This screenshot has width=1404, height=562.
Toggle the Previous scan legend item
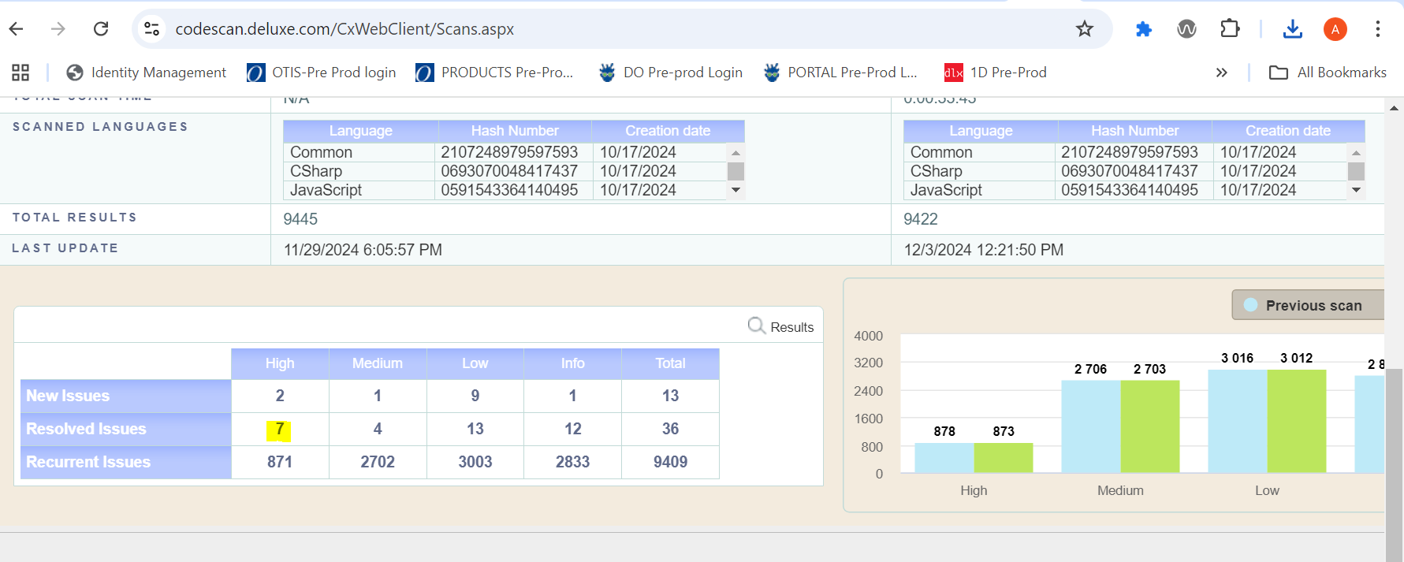pos(1305,306)
